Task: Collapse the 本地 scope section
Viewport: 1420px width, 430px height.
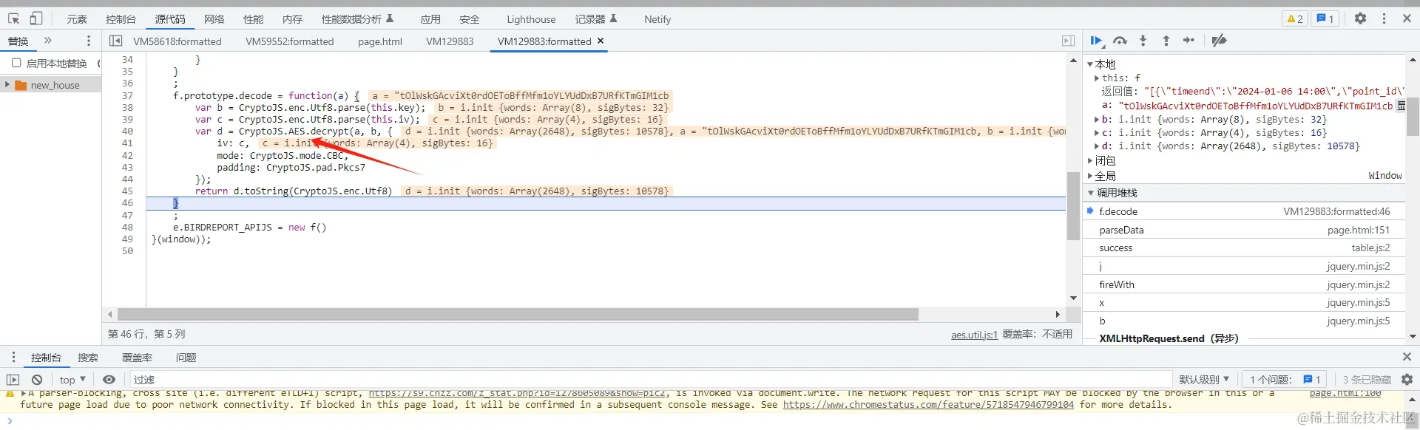Action: (1090, 64)
